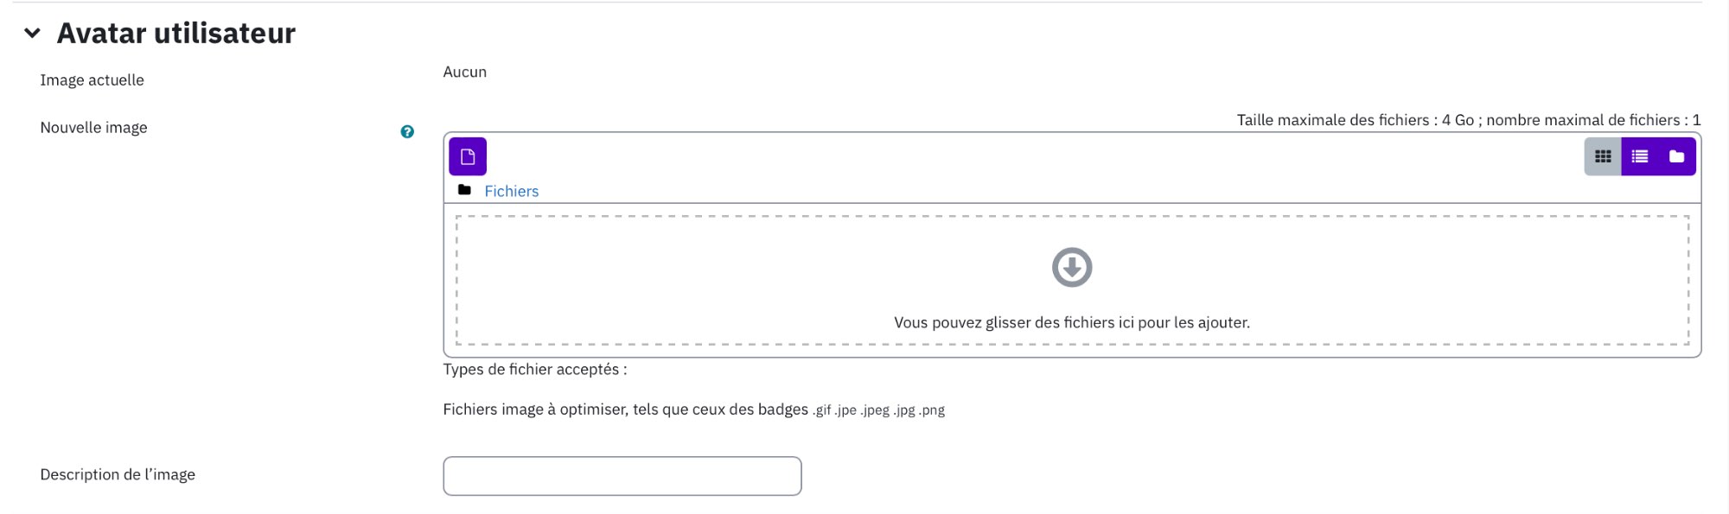Open help for Nouvelle image
The width and height of the screenshot is (1729, 514).
pyautogui.click(x=407, y=132)
